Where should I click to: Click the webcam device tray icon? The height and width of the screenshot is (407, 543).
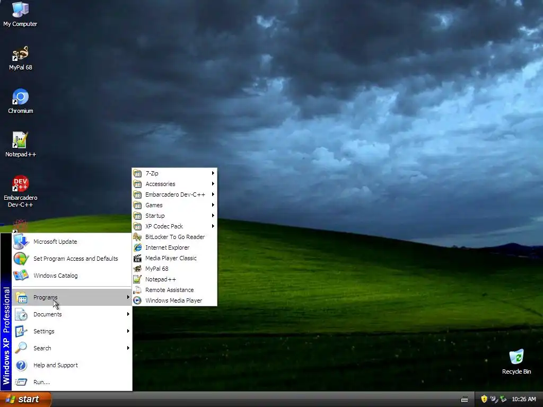point(494,399)
